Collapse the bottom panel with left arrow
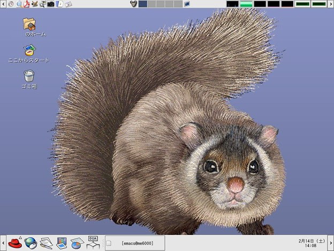The image size is (334, 251). tap(3, 243)
